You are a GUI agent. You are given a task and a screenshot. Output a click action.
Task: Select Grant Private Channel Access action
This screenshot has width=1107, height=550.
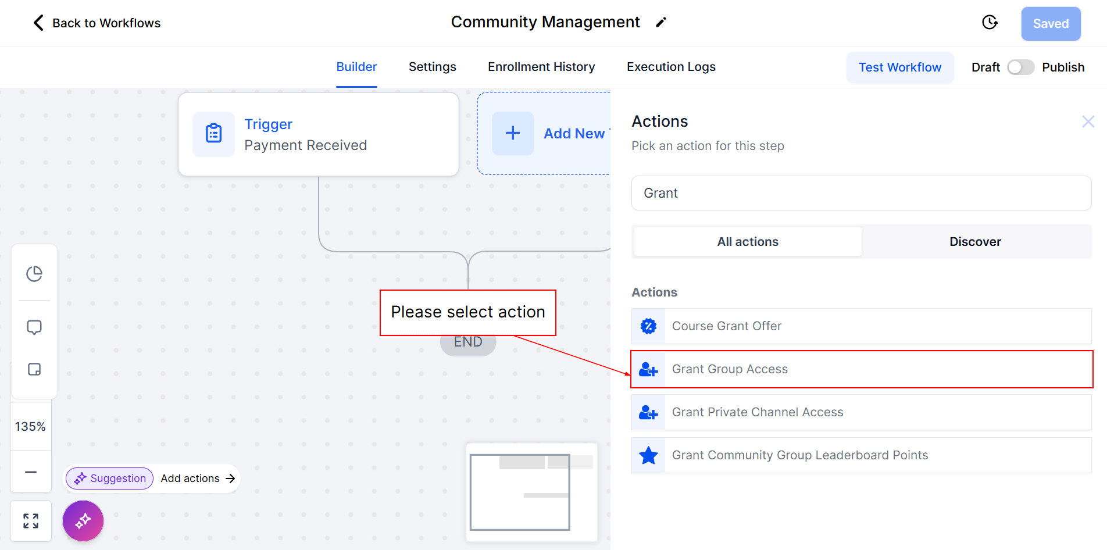[x=862, y=412]
